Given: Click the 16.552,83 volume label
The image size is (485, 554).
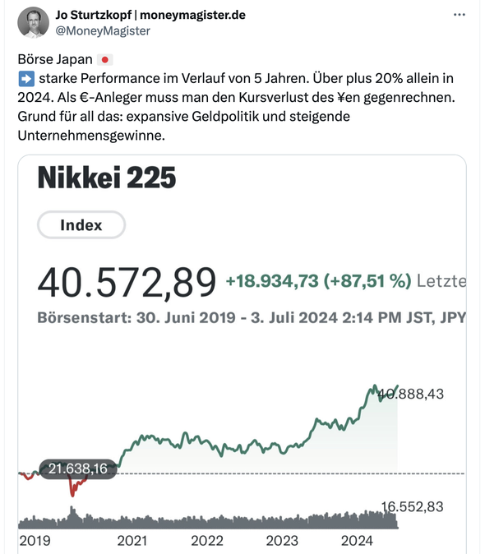Looking at the screenshot, I should click(x=412, y=506).
